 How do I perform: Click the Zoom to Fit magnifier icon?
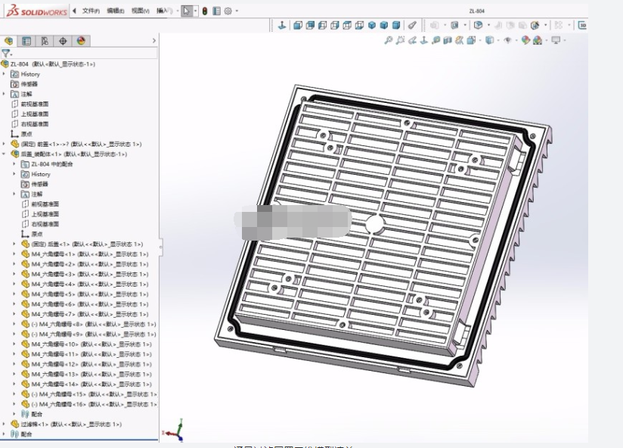(x=389, y=40)
